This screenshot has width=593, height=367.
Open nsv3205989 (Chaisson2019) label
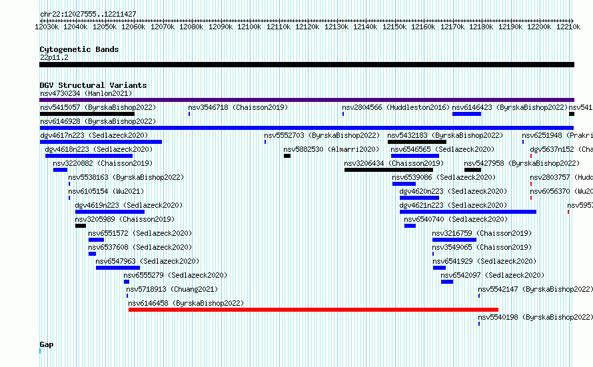coord(125,219)
